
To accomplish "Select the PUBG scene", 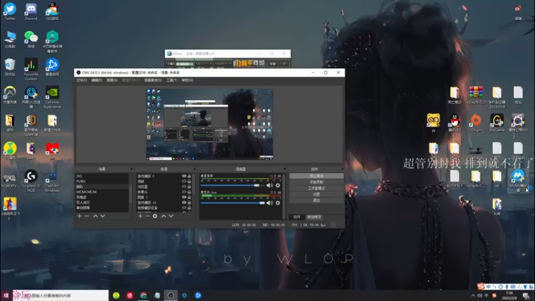I will (102, 181).
